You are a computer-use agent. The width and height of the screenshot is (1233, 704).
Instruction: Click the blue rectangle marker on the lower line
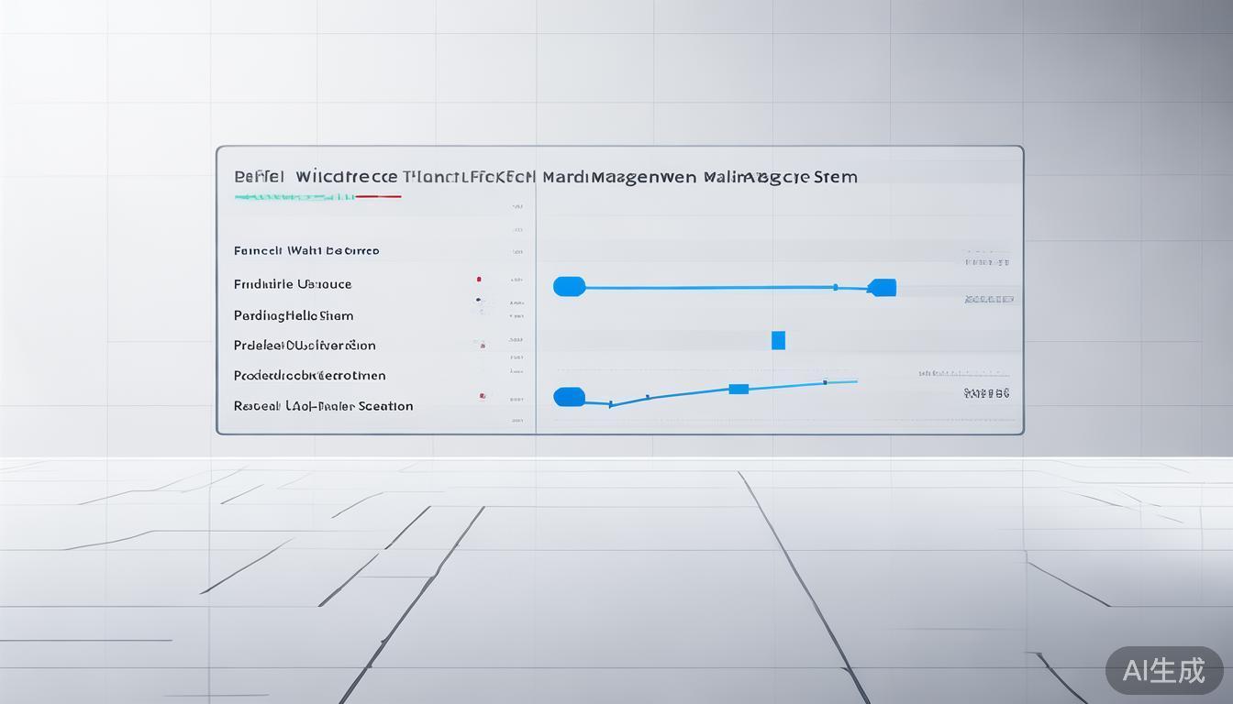(x=739, y=389)
